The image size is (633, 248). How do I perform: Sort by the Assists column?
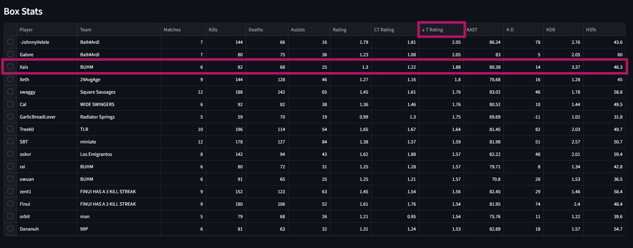click(x=309, y=30)
